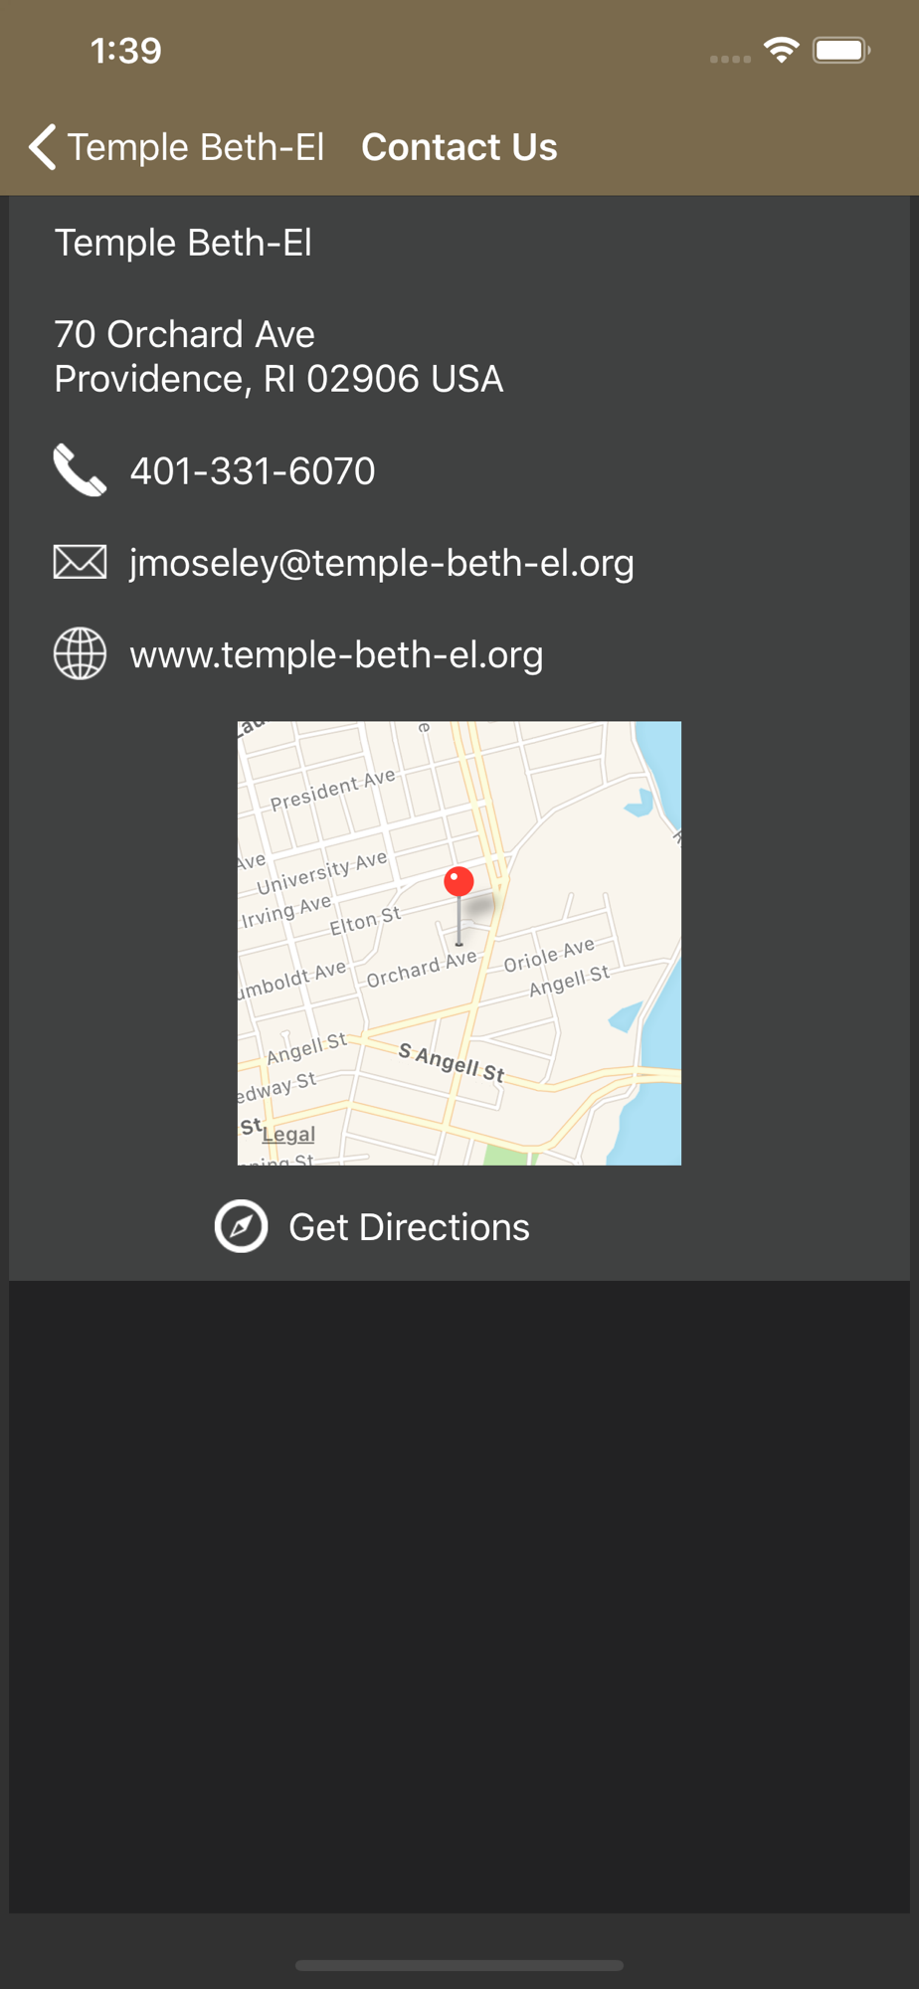Tap the email envelope icon

click(80, 563)
